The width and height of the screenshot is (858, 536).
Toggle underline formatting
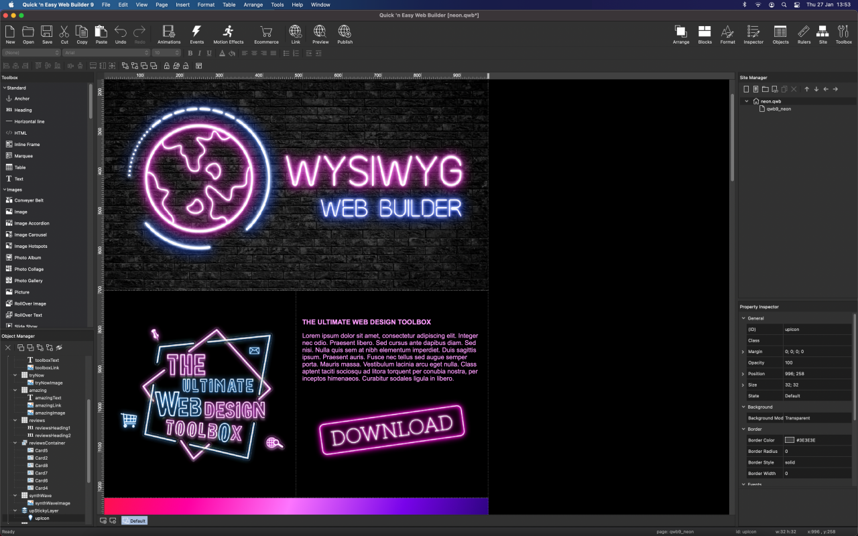pyautogui.click(x=209, y=53)
